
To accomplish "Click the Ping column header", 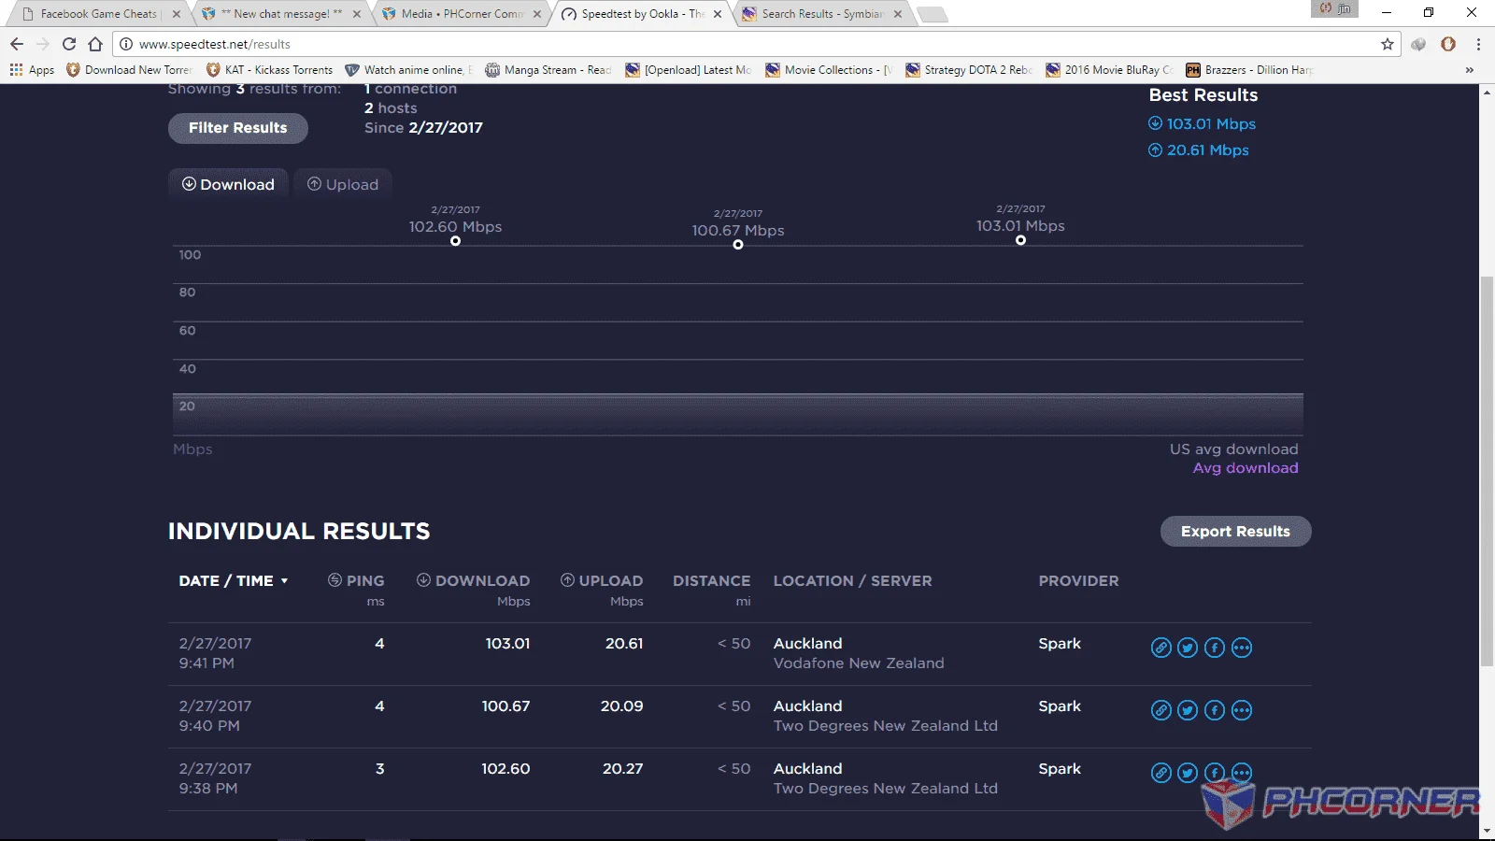I will click(x=356, y=581).
